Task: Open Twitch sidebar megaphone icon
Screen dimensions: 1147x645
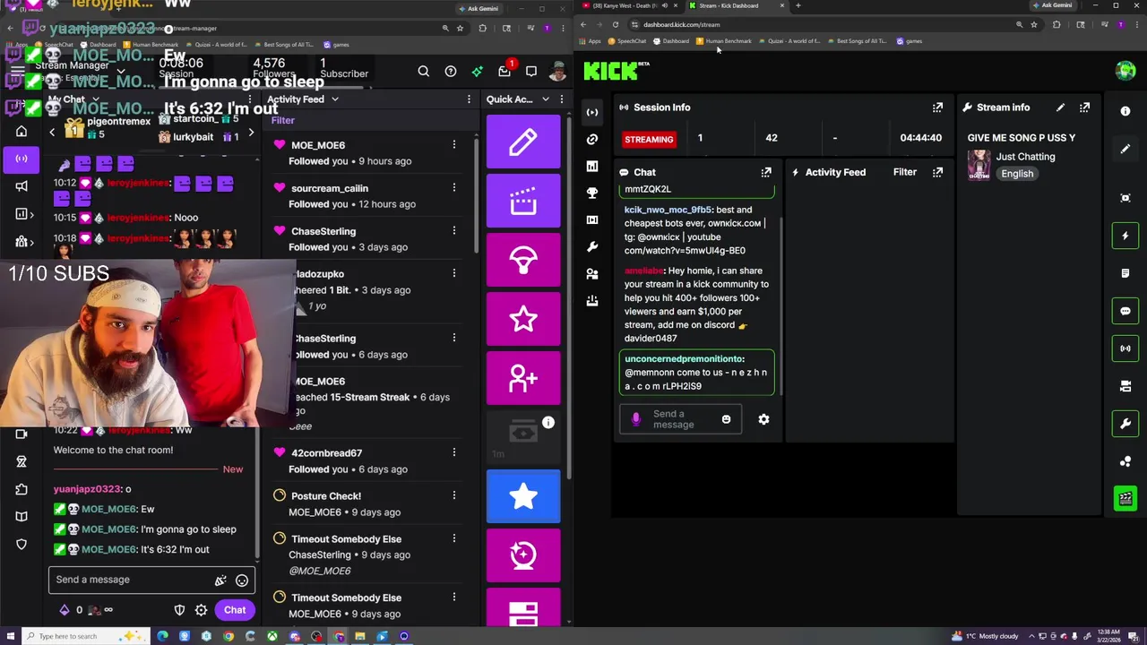Action: pyautogui.click(x=22, y=186)
